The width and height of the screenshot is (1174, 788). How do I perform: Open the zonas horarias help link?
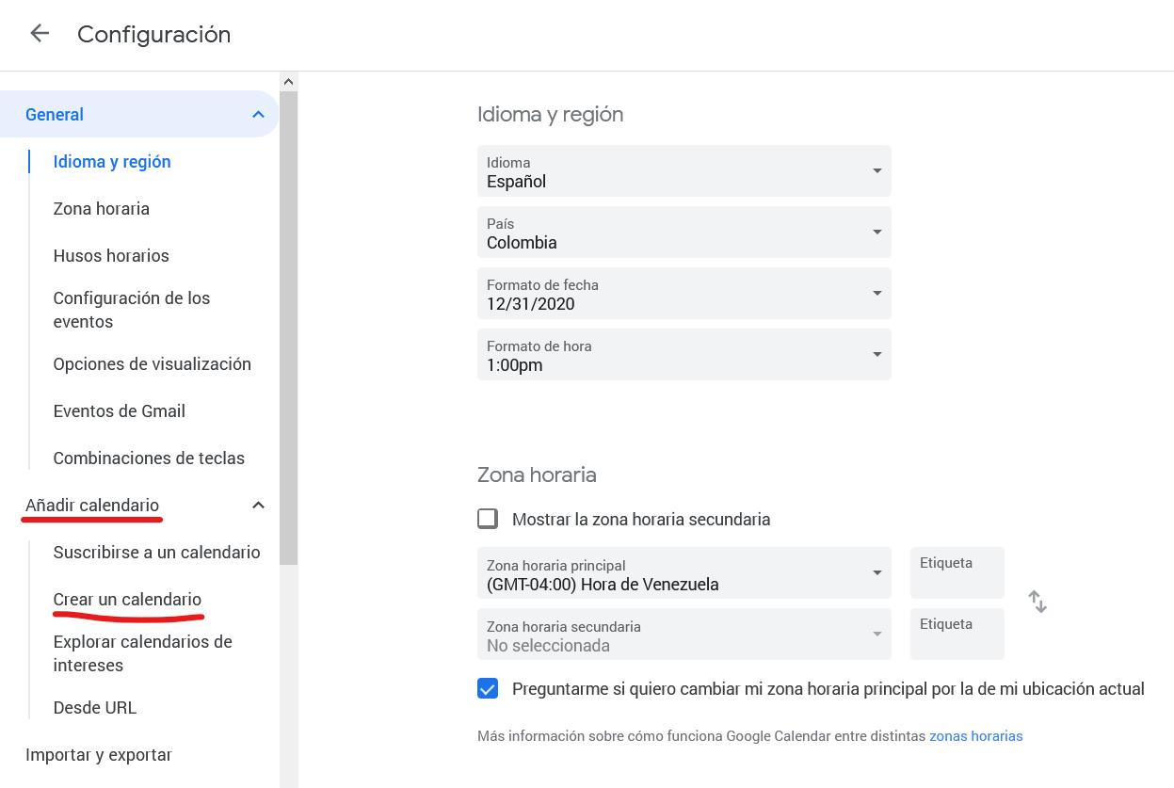[975, 736]
